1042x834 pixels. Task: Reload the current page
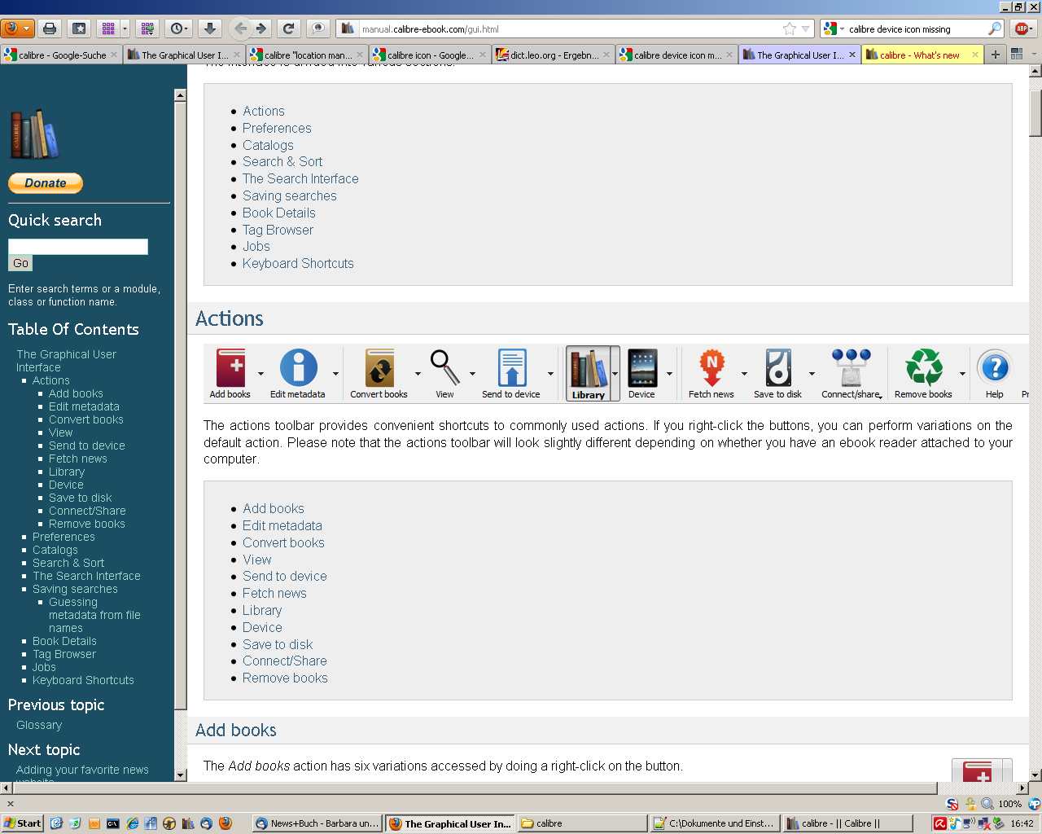click(x=288, y=29)
